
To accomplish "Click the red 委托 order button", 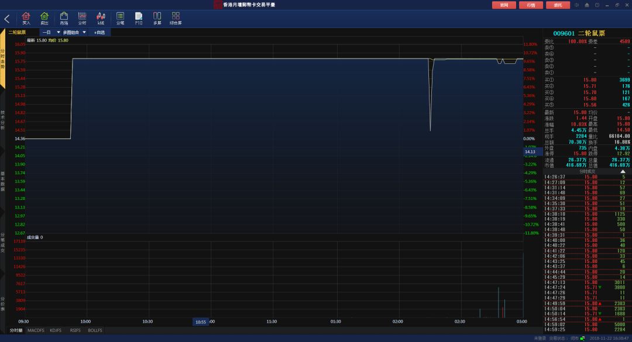I will (558, 5).
